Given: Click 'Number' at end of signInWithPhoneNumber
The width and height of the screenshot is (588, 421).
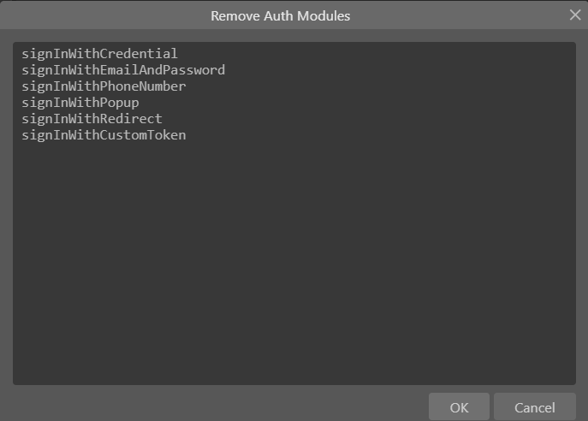Looking at the screenshot, I should tap(163, 86).
